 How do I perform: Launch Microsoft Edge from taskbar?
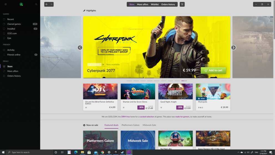tap(76, 152)
